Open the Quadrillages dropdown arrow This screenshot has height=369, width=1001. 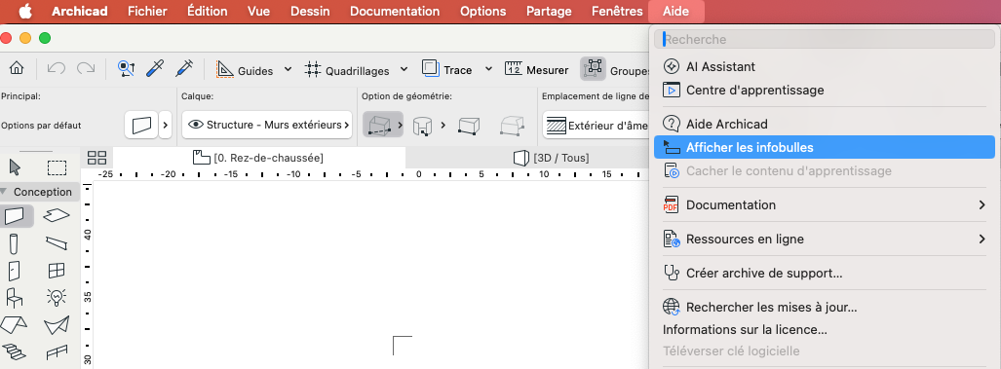404,69
